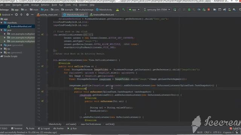Expand the java (generated) folder
The width and height of the screenshot is (241, 135).
click(x=2, y=45)
